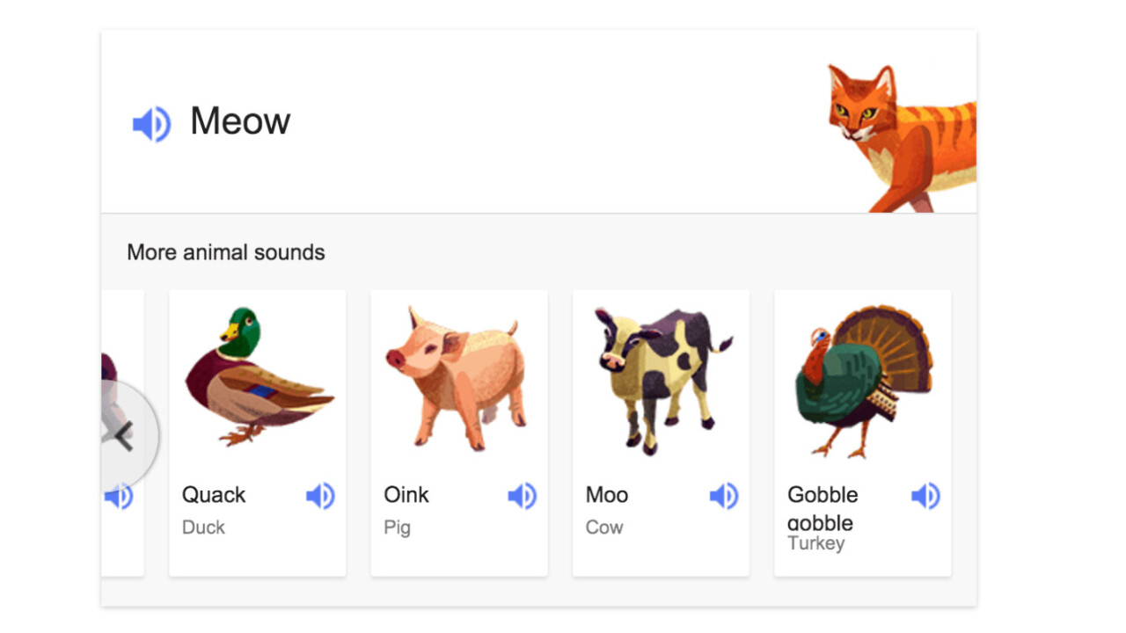Play the Moo cow sound
This screenshot has width=1126, height=633.
(723, 497)
